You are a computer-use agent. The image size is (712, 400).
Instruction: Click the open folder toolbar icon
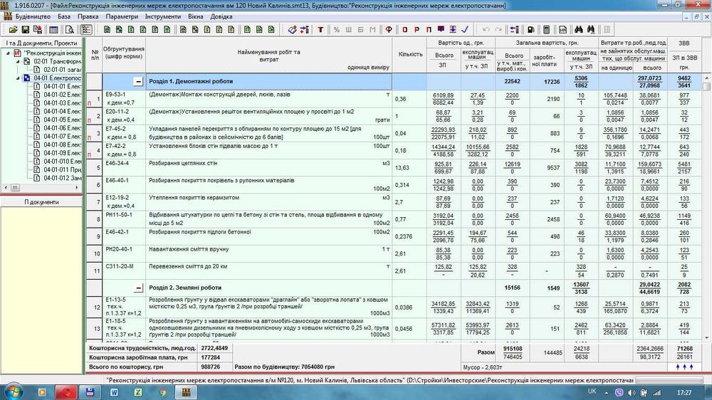(x=13, y=29)
